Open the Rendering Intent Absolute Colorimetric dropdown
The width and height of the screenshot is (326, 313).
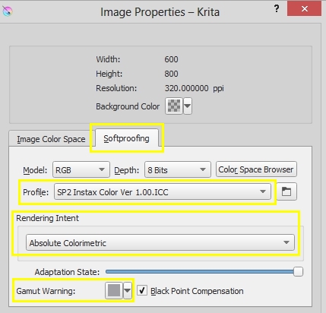(x=160, y=242)
